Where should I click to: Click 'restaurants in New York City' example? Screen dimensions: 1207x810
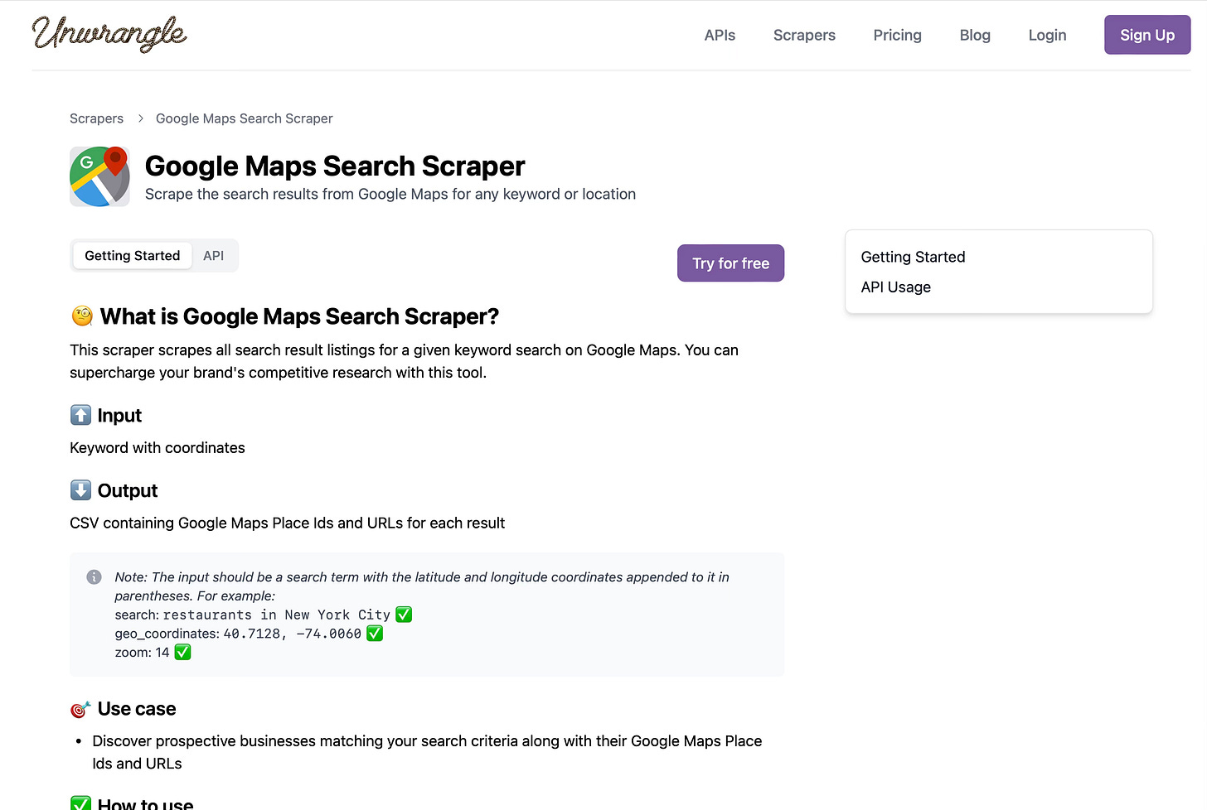[277, 615]
